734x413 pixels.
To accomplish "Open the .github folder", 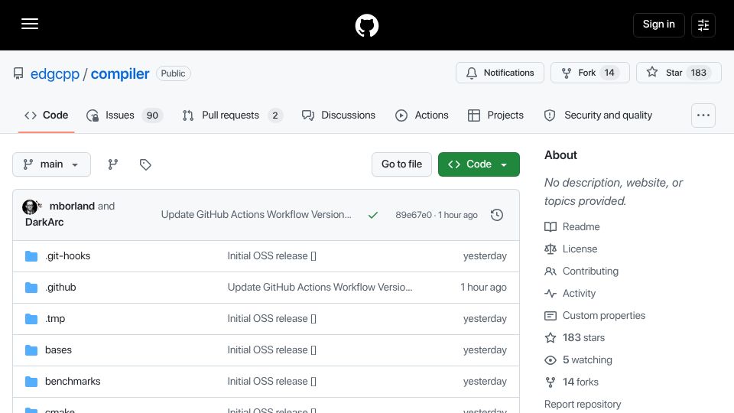I will 60,288.
